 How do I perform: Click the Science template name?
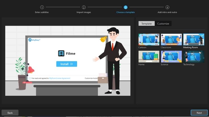164,64
